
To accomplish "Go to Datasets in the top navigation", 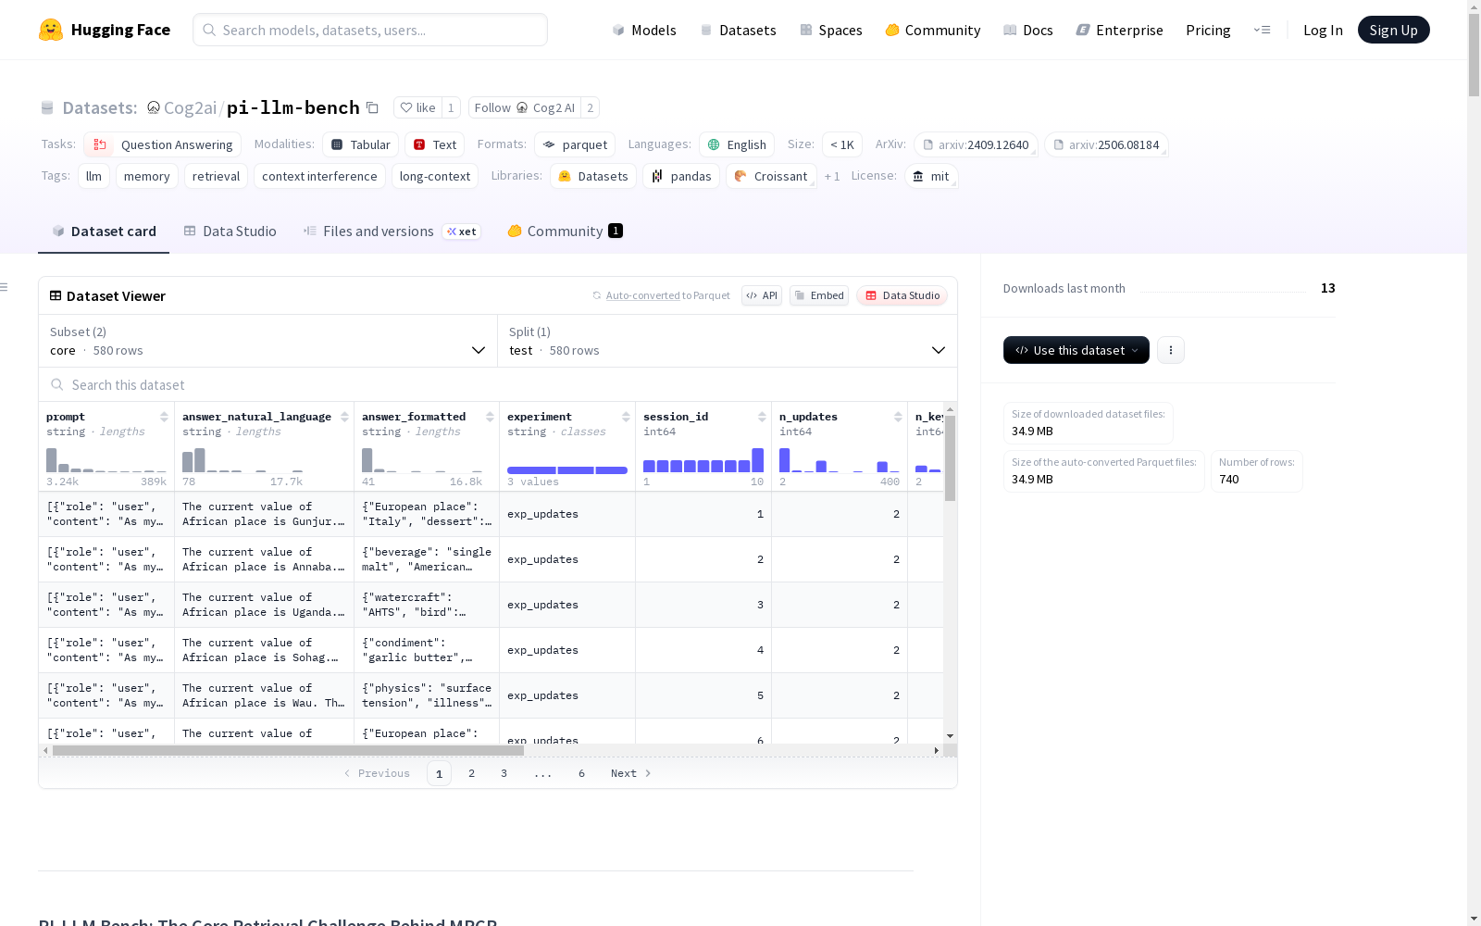I will tap(738, 30).
